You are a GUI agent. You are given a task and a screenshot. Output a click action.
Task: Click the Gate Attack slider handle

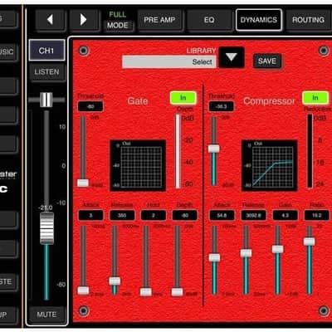point(83,290)
